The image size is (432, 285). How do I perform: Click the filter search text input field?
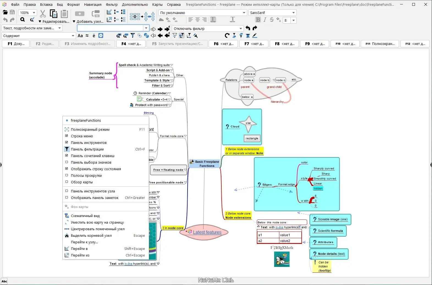point(110,28)
